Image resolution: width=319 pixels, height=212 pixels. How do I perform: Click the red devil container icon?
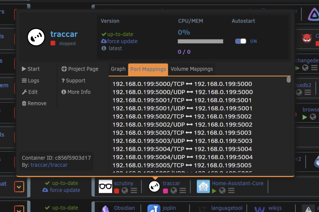[307, 38]
